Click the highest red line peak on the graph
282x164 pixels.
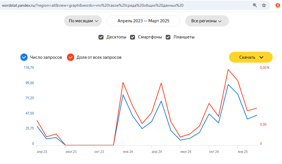(x=228, y=70)
